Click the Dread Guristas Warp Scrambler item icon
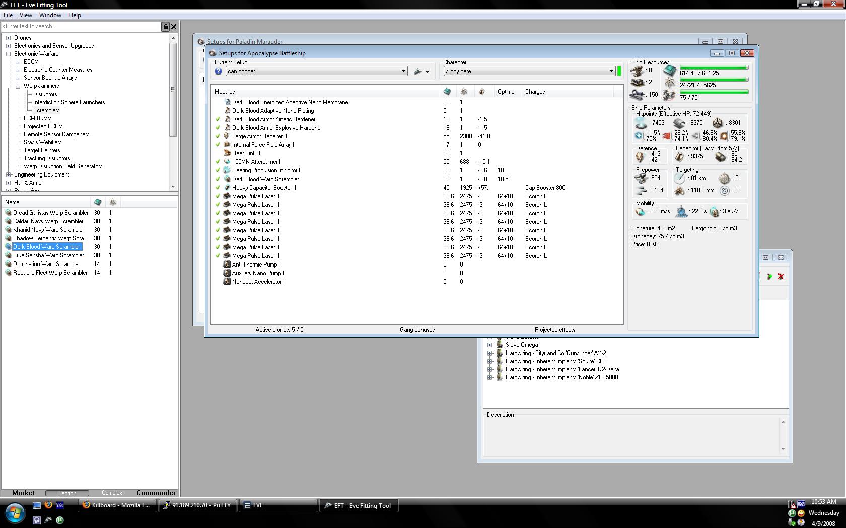The image size is (846, 528). [x=8, y=213]
